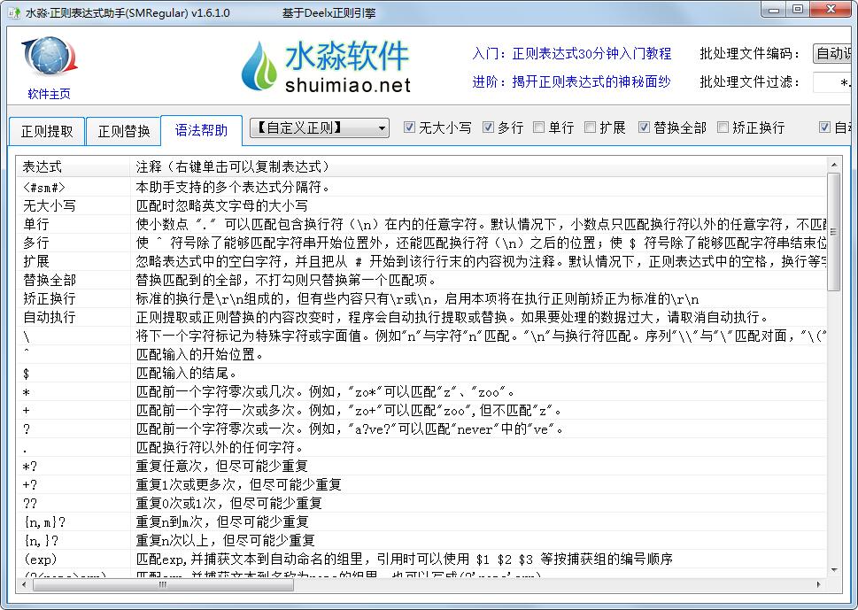Open 揭开正则表达式的神秘面纱 link

tap(591, 82)
